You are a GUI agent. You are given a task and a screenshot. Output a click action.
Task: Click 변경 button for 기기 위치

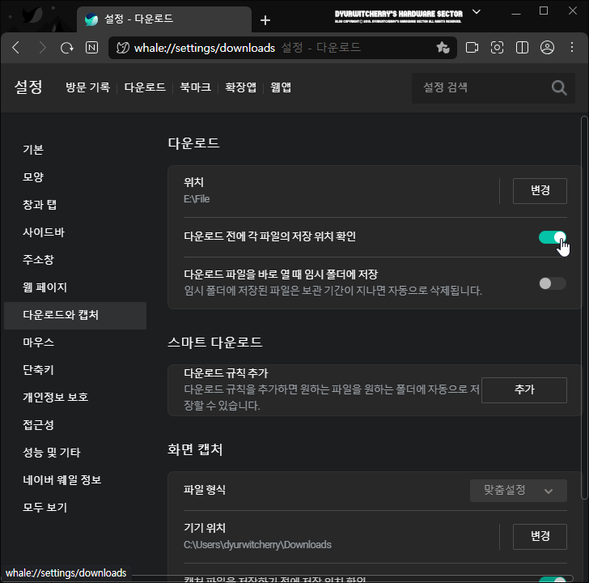(x=540, y=537)
